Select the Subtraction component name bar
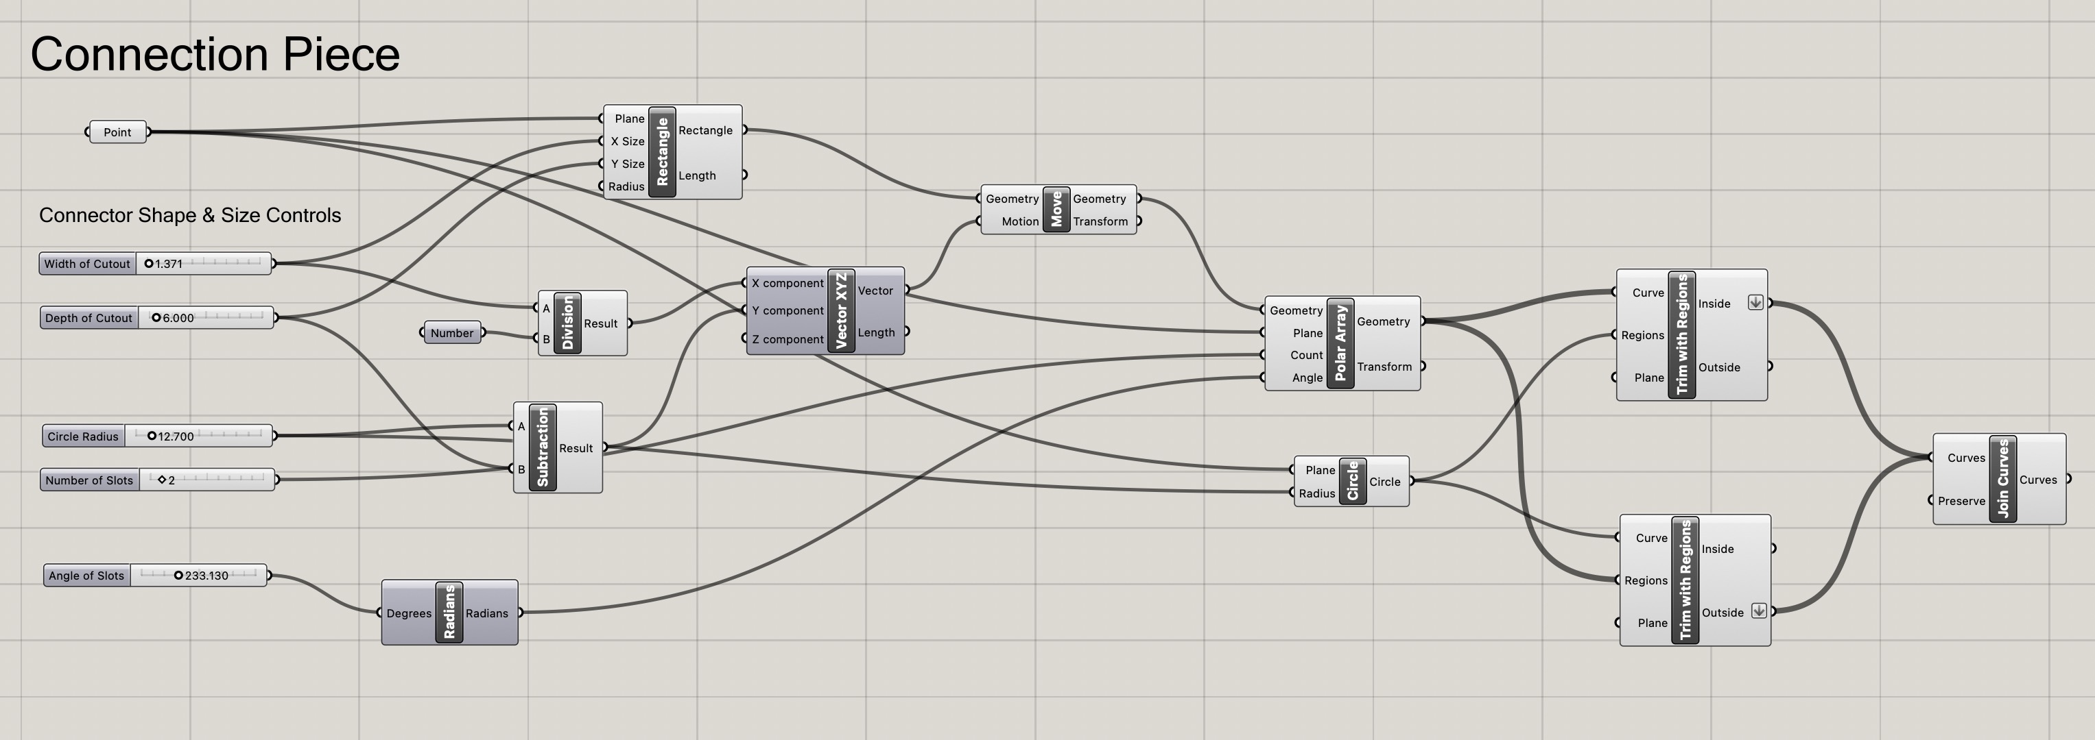 (x=543, y=447)
